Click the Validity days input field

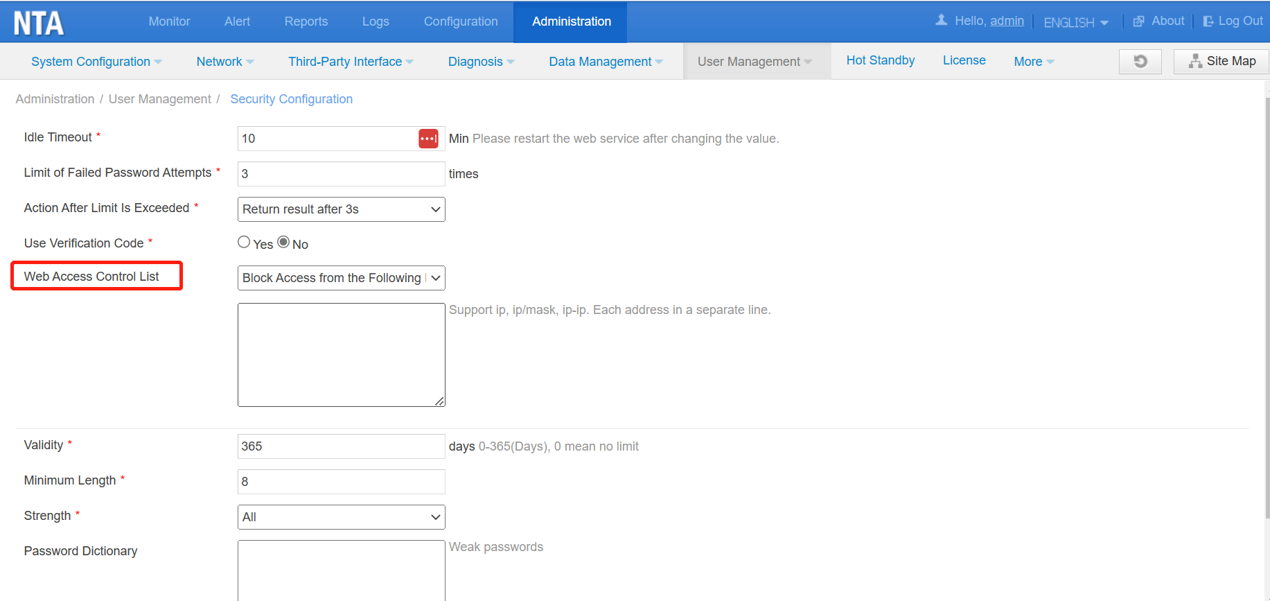(341, 446)
